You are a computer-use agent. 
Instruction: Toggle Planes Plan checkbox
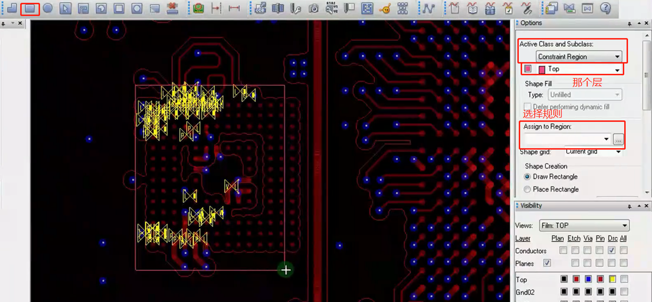click(547, 263)
